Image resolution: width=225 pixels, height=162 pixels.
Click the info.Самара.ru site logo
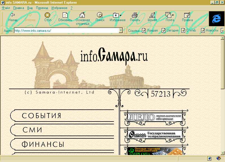coord(114,56)
